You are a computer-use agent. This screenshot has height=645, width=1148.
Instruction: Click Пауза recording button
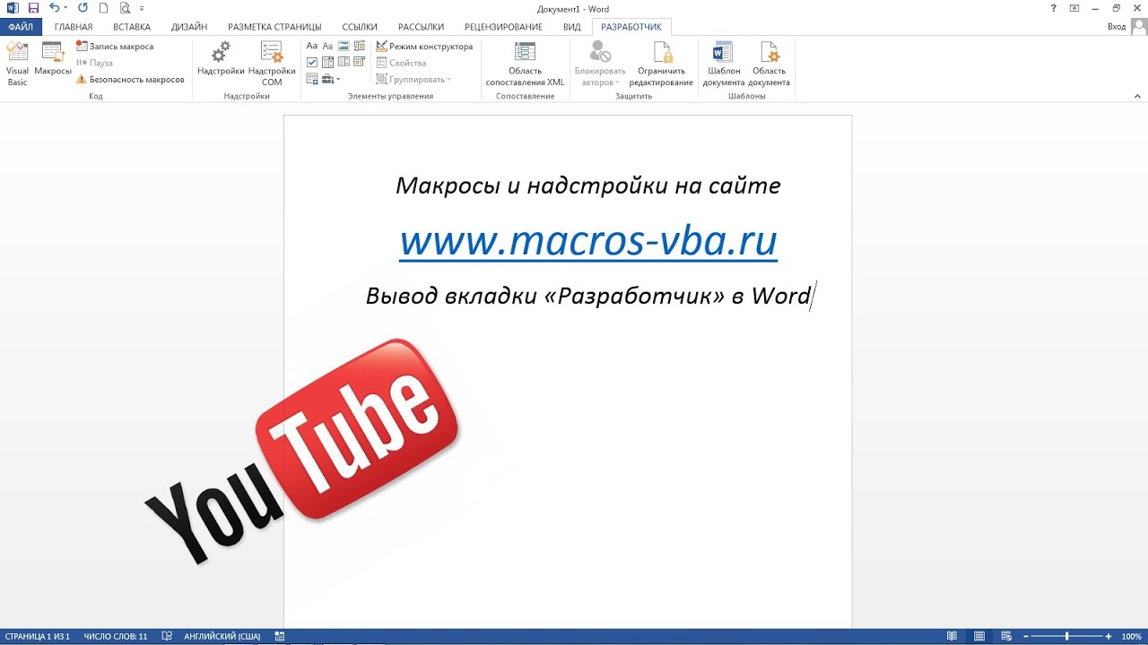click(x=95, y=63)
